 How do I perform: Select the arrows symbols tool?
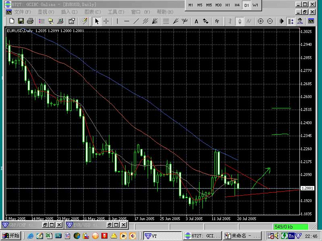click(206, 21)
